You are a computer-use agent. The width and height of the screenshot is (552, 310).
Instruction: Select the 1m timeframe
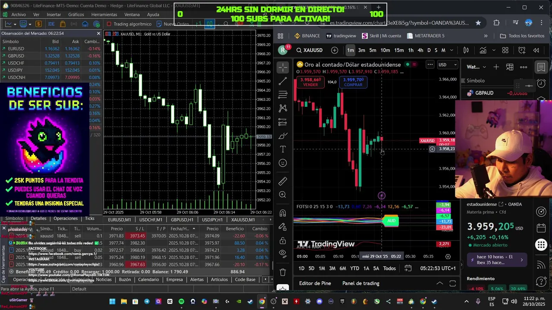[351, 50]
